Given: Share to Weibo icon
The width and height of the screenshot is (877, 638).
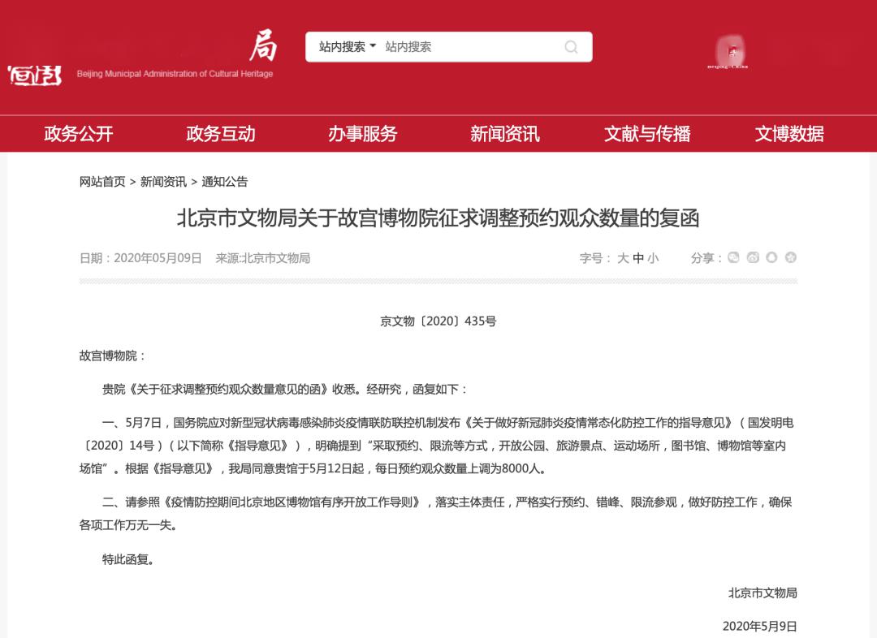Looking at the screenshot, I should pos(753,257).
